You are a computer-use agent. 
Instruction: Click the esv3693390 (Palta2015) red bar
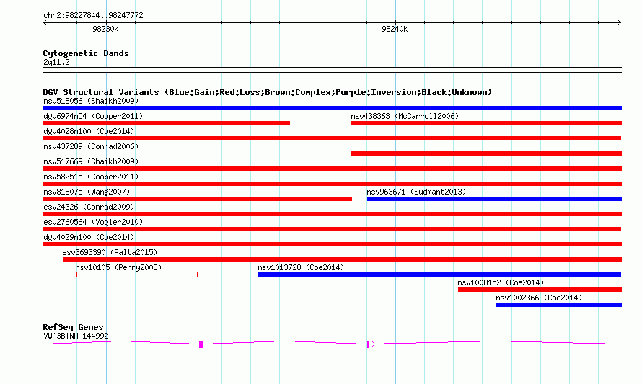pyautogui.click(x=343, y=259)
